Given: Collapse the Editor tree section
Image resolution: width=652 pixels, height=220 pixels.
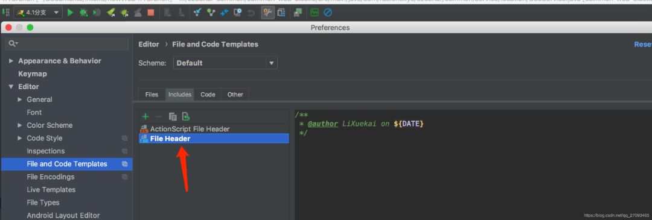Looking at the screenshot, I should coord(11,87).
